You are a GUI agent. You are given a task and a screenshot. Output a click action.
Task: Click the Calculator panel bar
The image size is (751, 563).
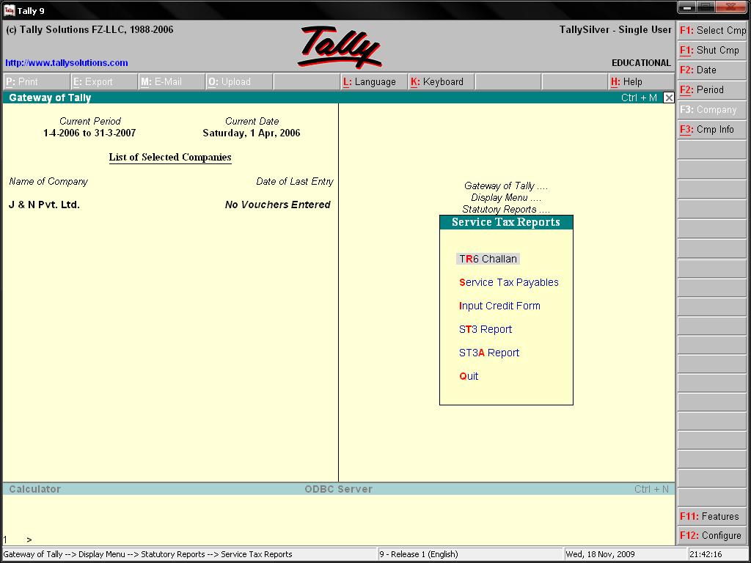click(x=338, y=489)
